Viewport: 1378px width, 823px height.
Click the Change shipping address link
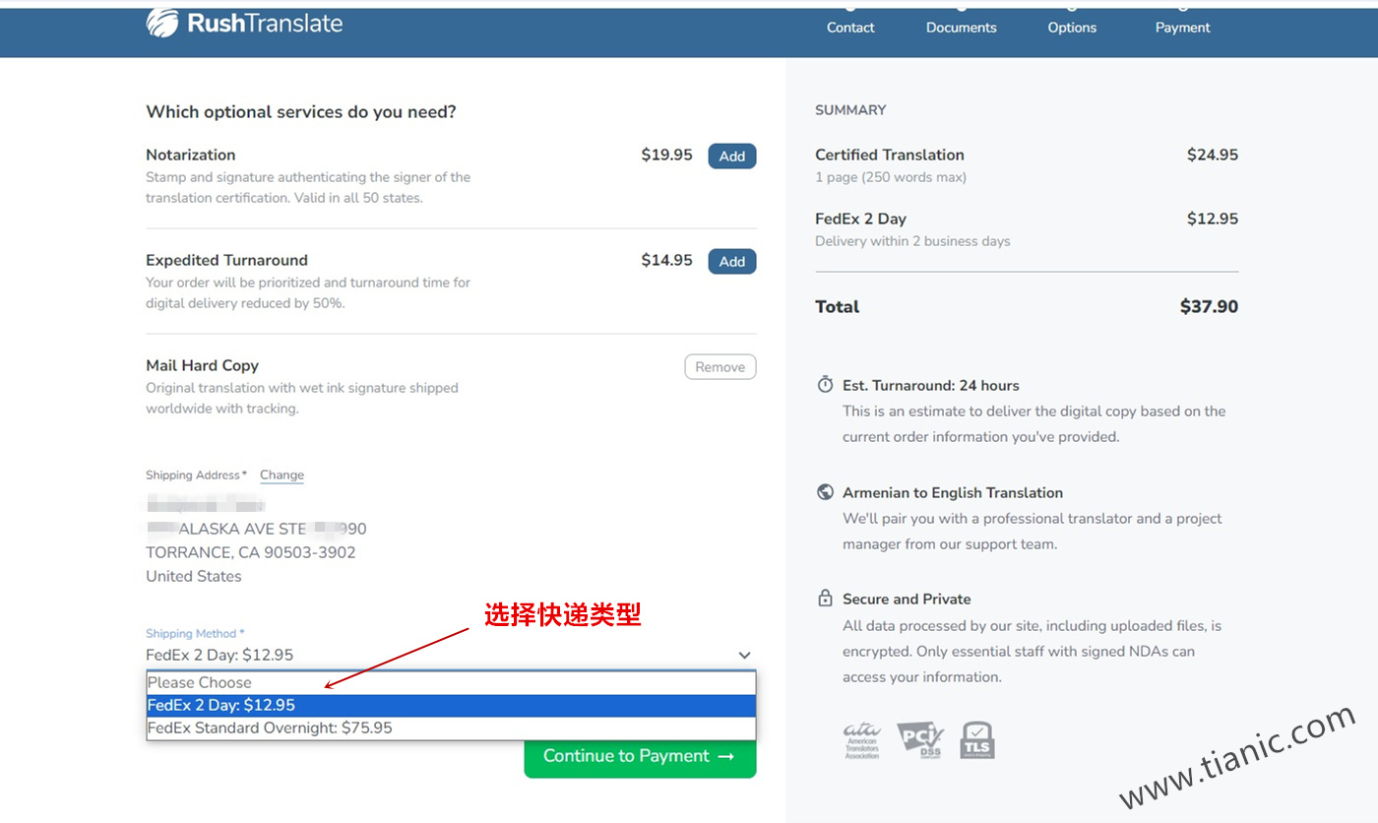(x=282, y=475)
